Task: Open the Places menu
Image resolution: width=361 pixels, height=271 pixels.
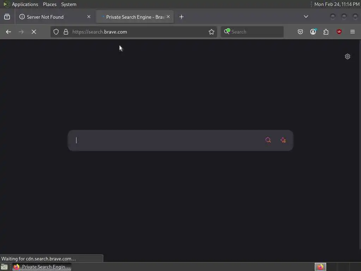Action: click(49, 4)
